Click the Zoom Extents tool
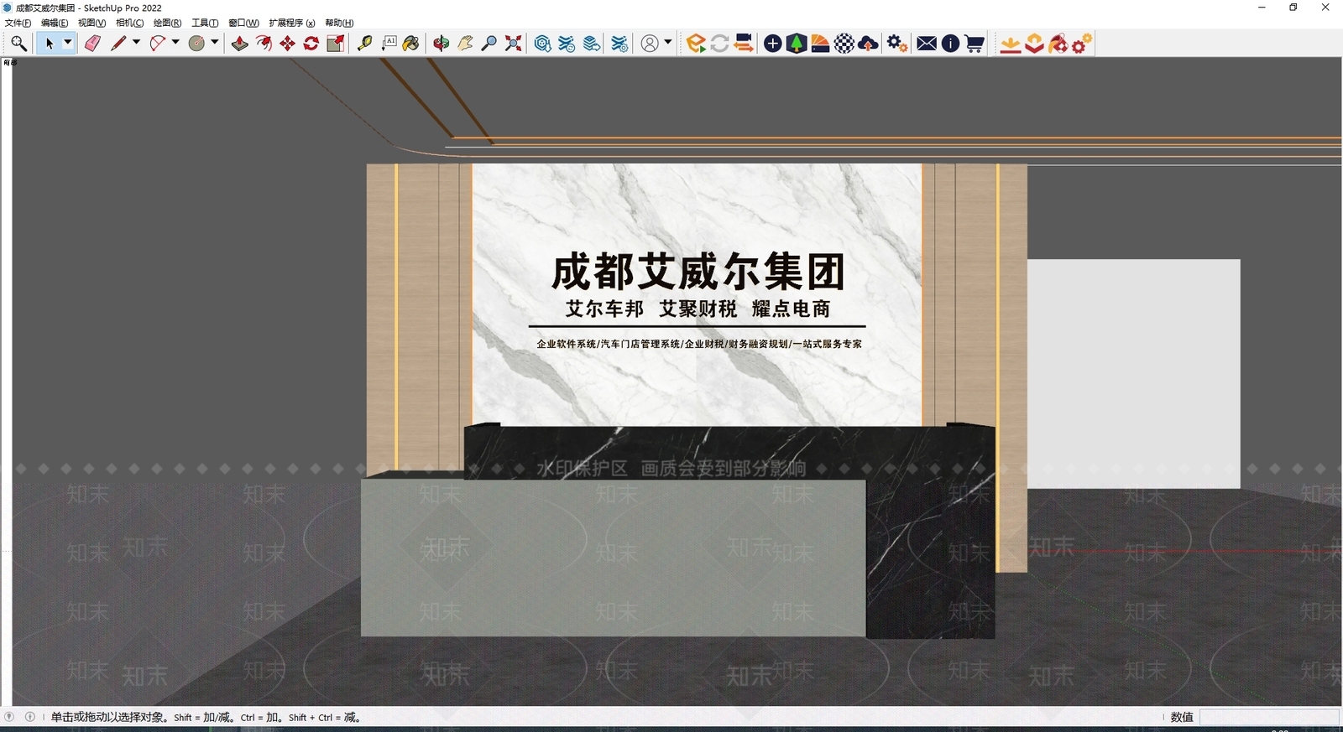This screenshot has width=1343, height=732. point(513,44)
